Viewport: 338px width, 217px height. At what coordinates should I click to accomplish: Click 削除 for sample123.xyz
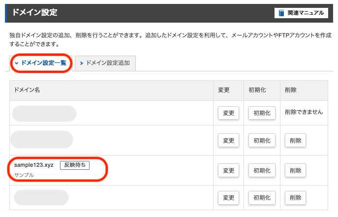pos(295,170)
